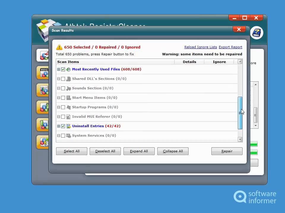Image resolution: width=285 pixels, height=213 pixels.
Task: Check the Startup Programs checkbox
Action: 63,107
